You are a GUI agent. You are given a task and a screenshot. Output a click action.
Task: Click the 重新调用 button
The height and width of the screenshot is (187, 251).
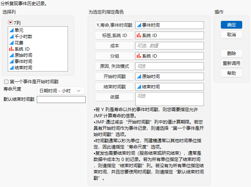231,63
